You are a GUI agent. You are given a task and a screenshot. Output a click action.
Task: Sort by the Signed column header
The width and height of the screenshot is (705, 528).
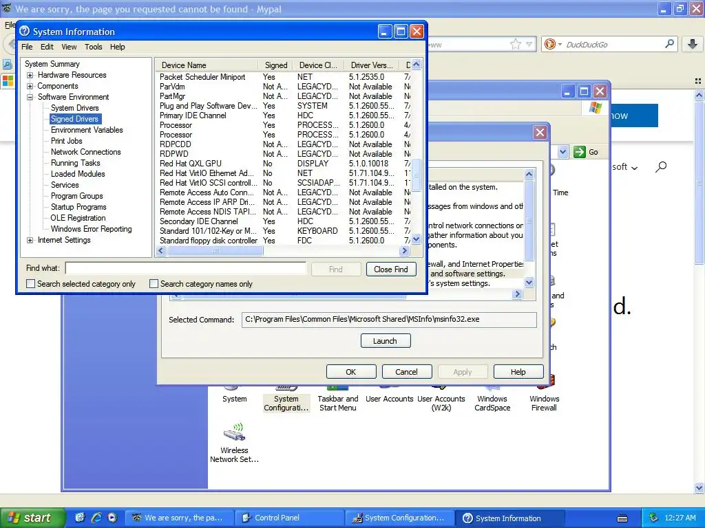coord(275,65)
